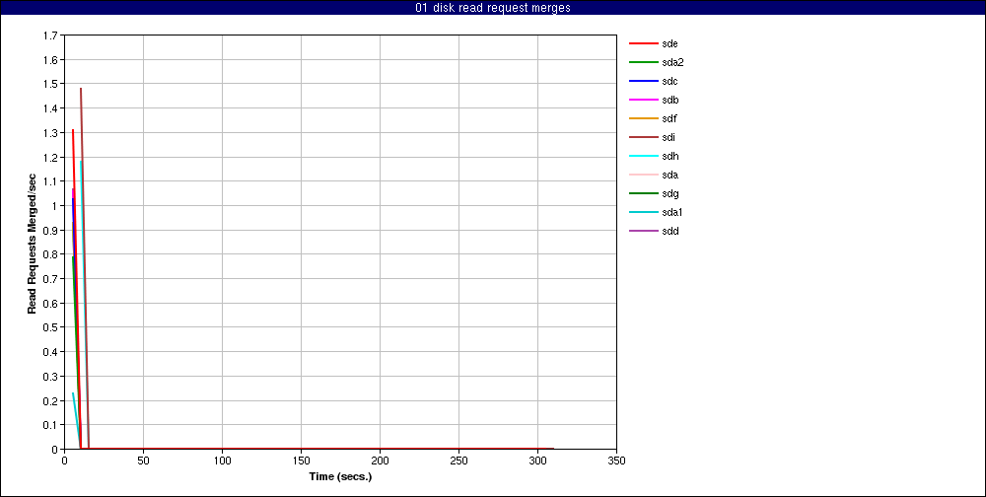Screen dimensions: 986x497
Task: Click the 350 tick on the time axis
Action: point(616,460)
